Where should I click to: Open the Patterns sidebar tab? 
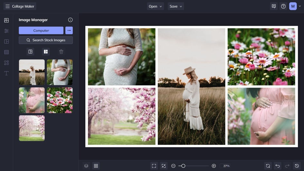pos(6,52)
